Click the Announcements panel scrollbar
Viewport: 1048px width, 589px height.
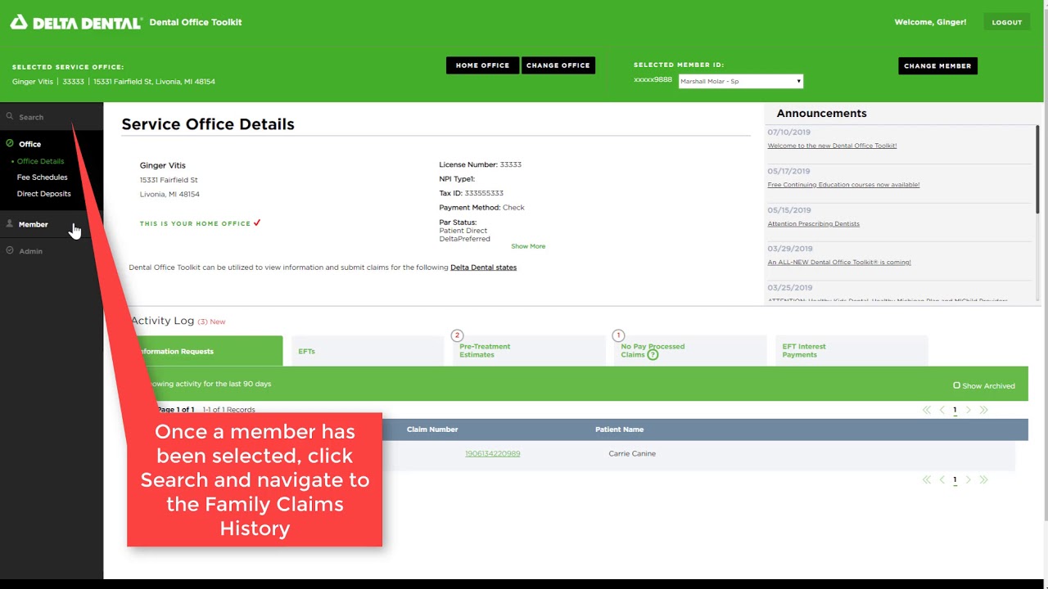[x=1037, y=168]
